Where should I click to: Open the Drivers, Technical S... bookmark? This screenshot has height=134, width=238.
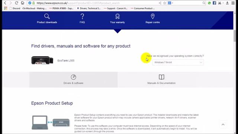pyautogui.click(x=89, y=8)
